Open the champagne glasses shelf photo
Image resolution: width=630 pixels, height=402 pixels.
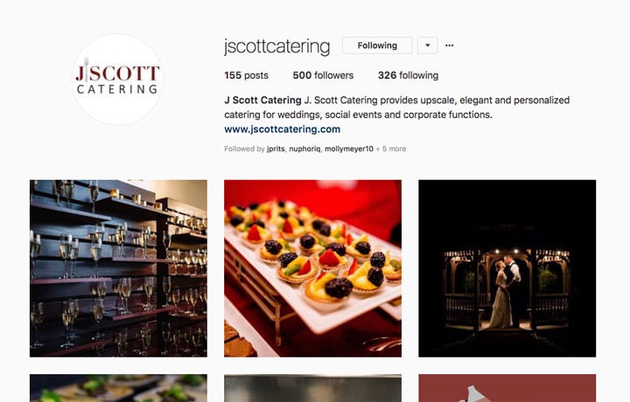pos(118,268)
